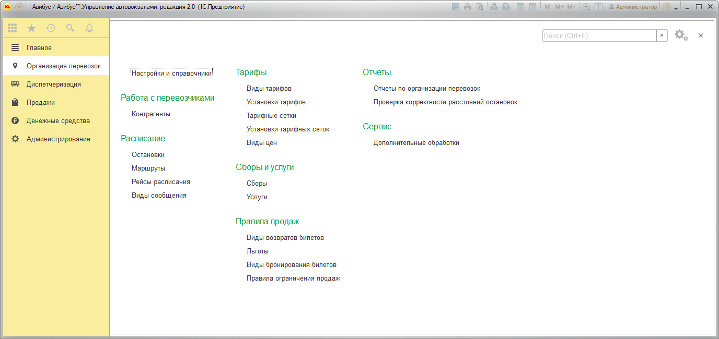
Task: Clear search with the x button
Action: tap(662, 35)
